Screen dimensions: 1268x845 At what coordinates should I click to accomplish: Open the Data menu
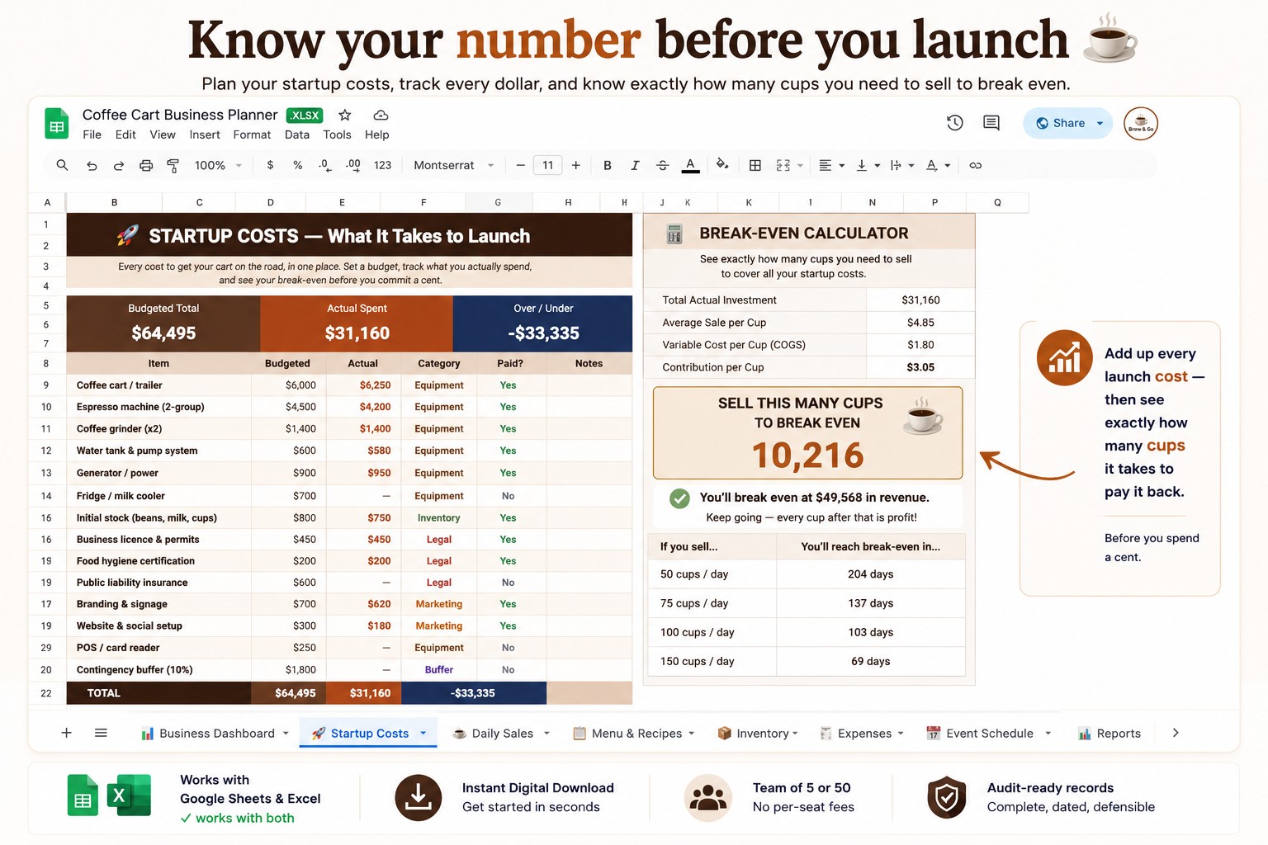point(297,135)
